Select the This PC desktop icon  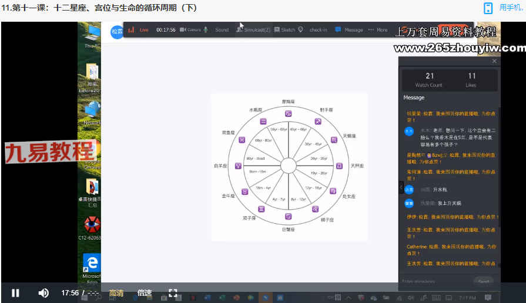[x=92, y=37]
